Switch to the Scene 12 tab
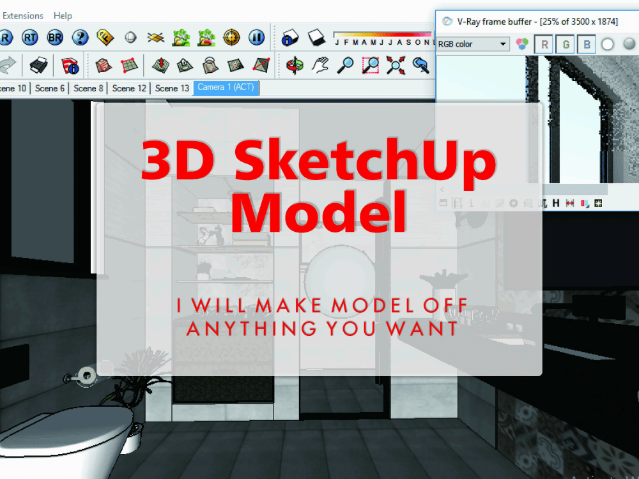This screenshot has width=639, height=479. [x=129, y=88]
